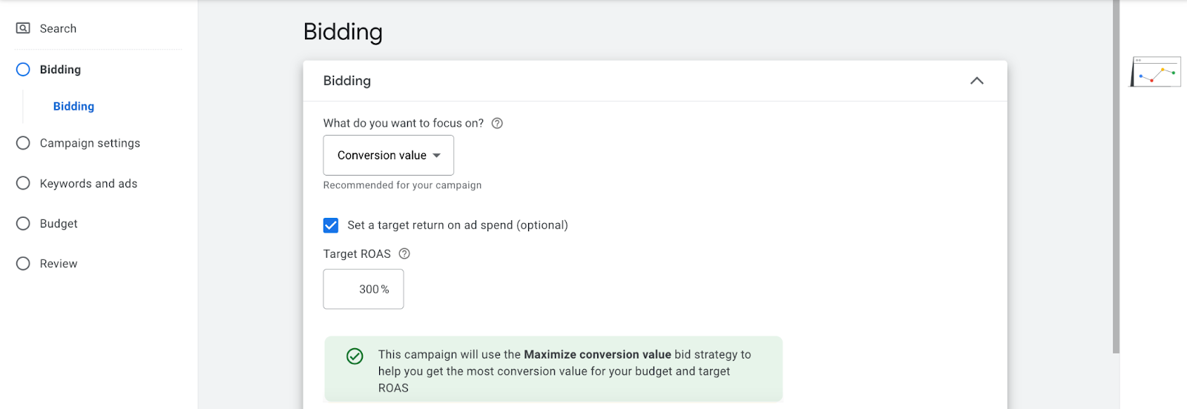This screenshot has width=1187, height=409.
Task: Click the Budget label in sidebar
Action: 59,224
